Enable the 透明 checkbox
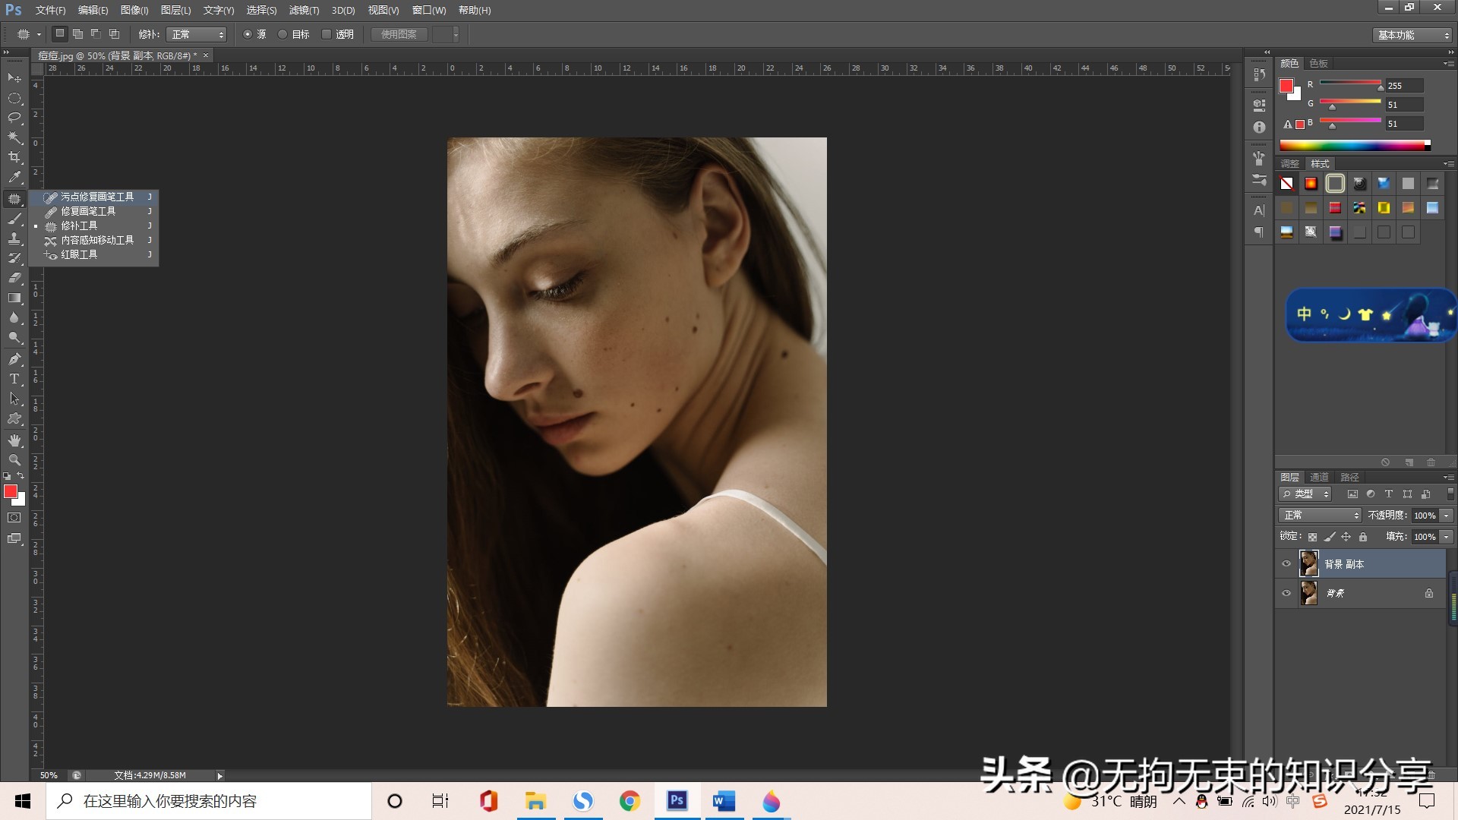The image size is (1458, 820). 327,34
